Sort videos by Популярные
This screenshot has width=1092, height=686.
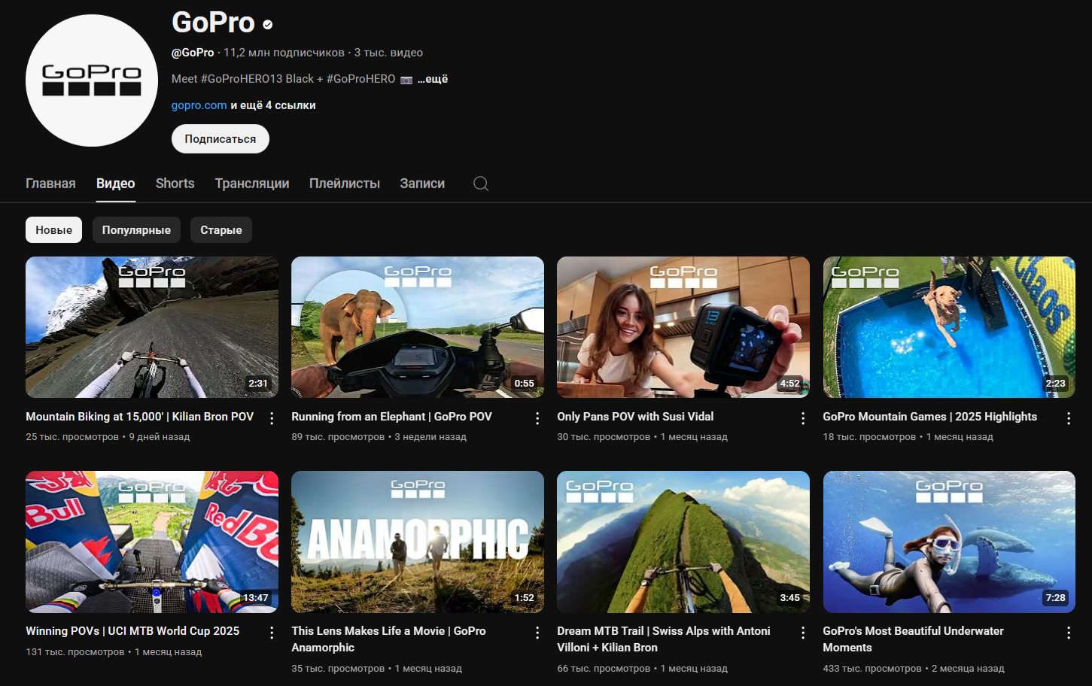(136, 230)
